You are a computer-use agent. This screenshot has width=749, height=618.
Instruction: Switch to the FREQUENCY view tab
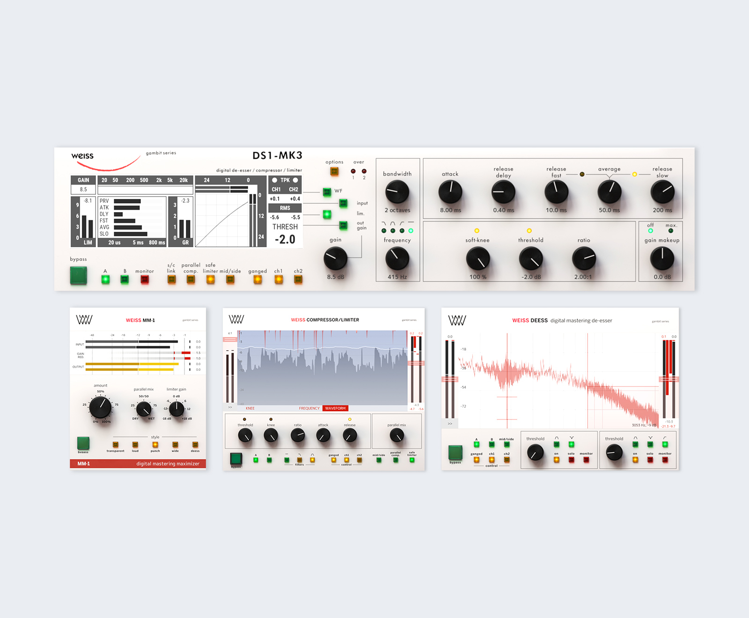pos(309,408)
